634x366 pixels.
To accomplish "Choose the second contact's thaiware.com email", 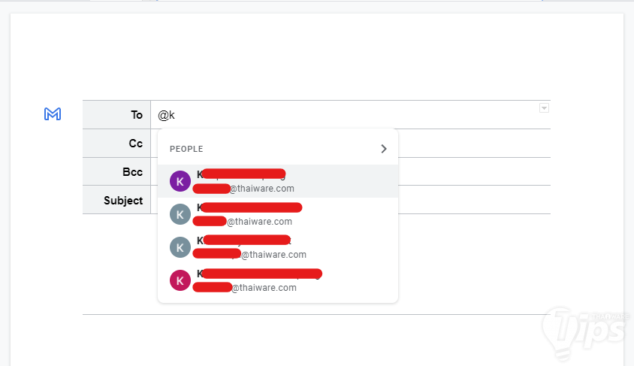I will [x=259, y=222].
